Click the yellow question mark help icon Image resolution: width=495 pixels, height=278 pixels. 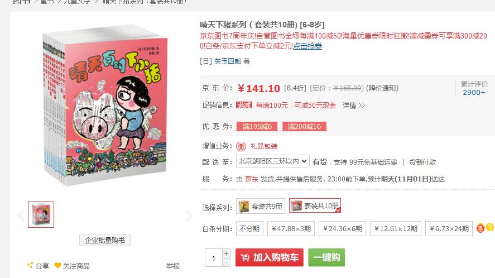point(490,227)
